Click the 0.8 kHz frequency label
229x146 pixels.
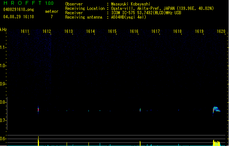coord(3,102)
